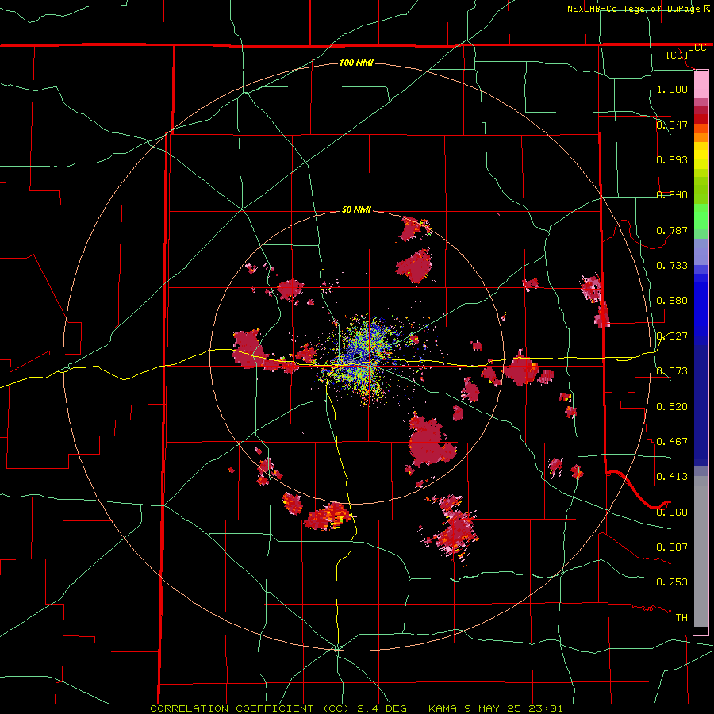
Task: Select the 0.893 scale value
Action: (x=672, y=159)
